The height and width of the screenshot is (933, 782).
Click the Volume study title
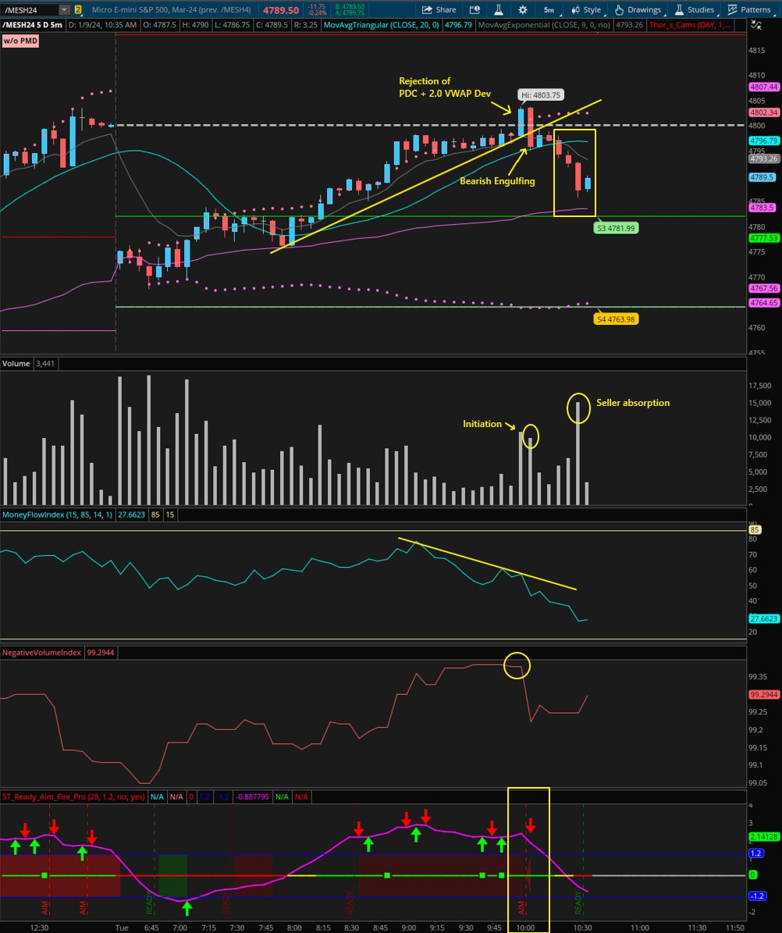[16, 364]
